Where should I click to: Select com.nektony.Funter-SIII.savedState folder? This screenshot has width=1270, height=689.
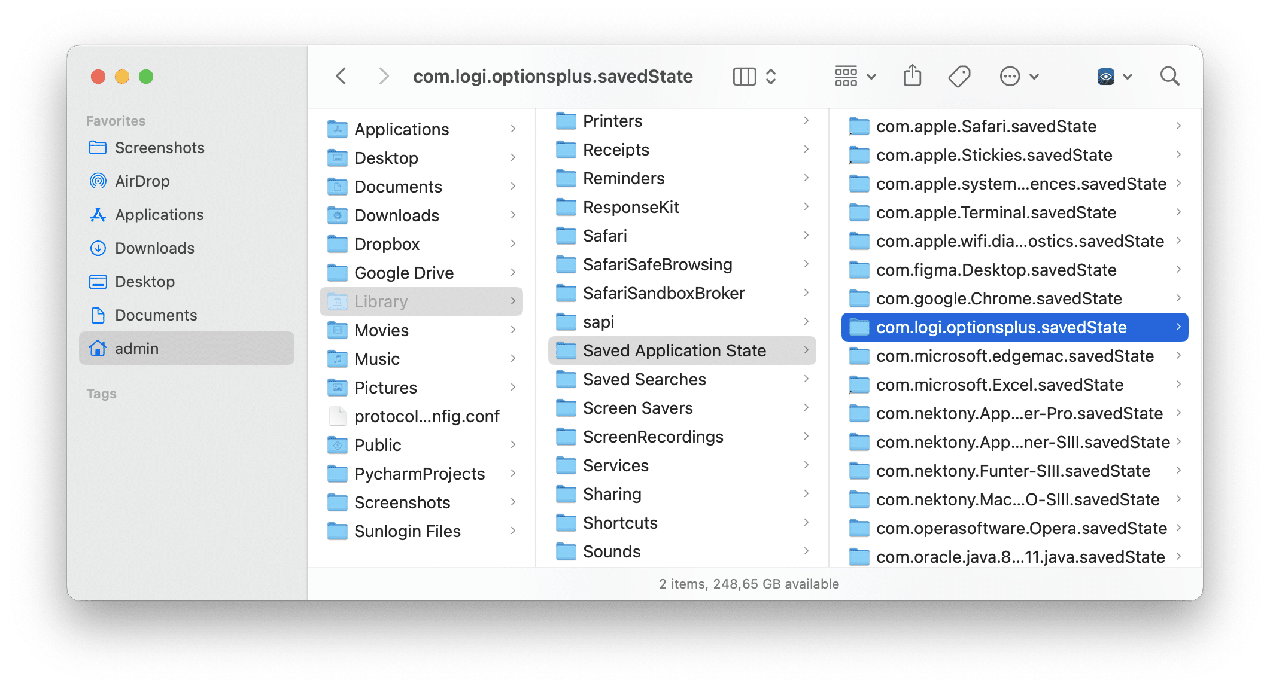coord(1015,471)
